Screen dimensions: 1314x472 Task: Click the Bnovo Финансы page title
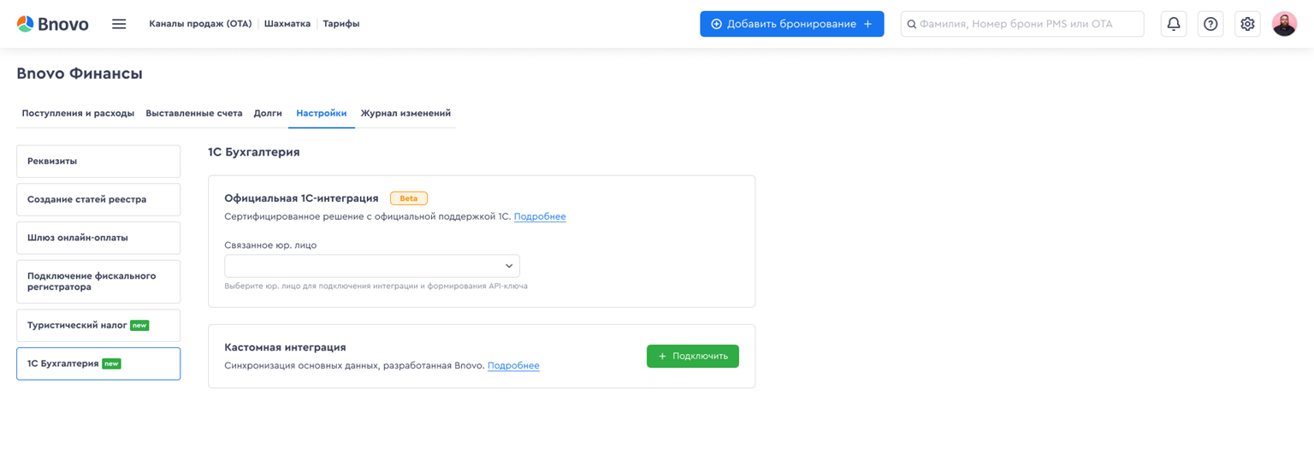(x=80, y=74)
